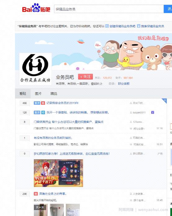Viewport: 172px width, 216px height.
Task: Open 搜索保健品业务员 link
Action: [153, 26]
